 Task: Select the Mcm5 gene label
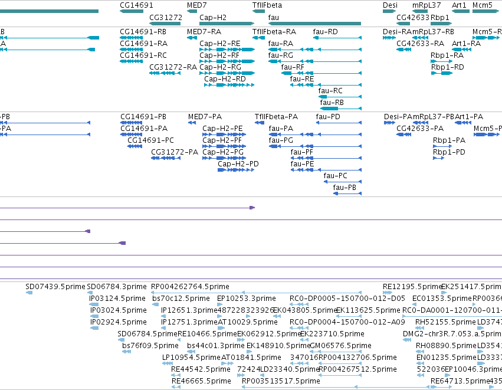pyautogui.click(x=482, y=5)
